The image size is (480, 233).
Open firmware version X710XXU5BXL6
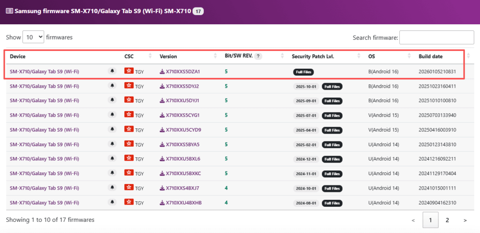click(180, 159)
